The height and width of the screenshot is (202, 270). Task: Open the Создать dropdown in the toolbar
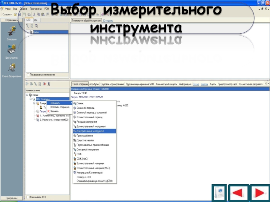7,14
